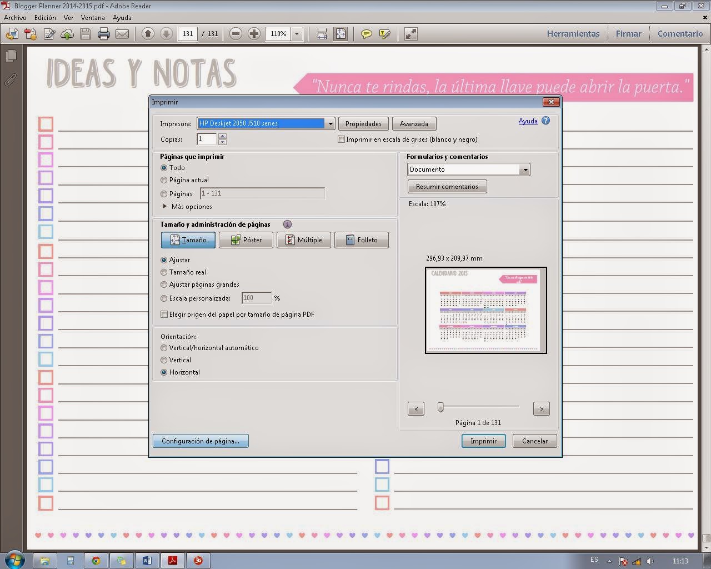This screenshot has width=711, height=569.
Task: Click the preview page slider handle
Action: coord(440,408)
